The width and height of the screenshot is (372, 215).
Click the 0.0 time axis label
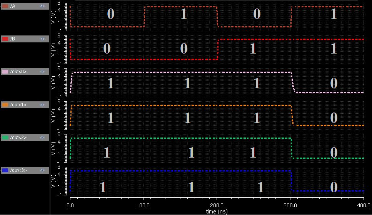coord(70,205)
